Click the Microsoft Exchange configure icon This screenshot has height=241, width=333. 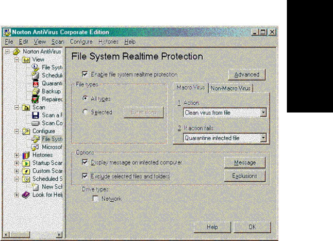pyautogui.click(x=35, y=147)
